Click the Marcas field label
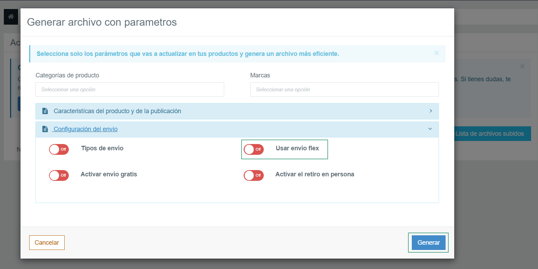This screenshot has width=538, height=269. [260, 75]
